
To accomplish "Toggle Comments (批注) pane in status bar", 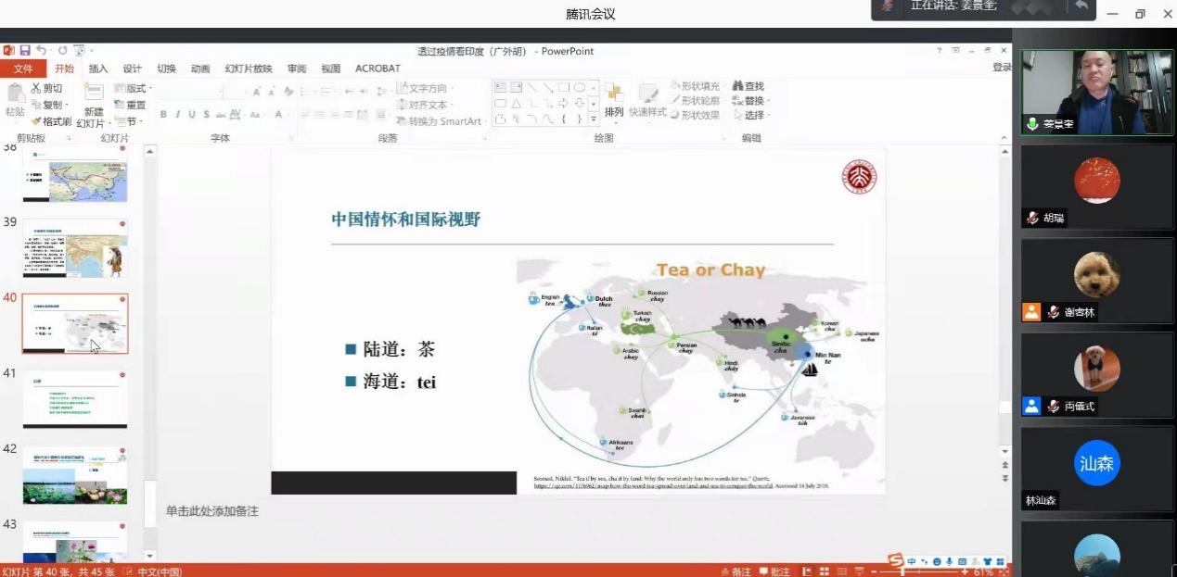I will click(x=774, y=571).
